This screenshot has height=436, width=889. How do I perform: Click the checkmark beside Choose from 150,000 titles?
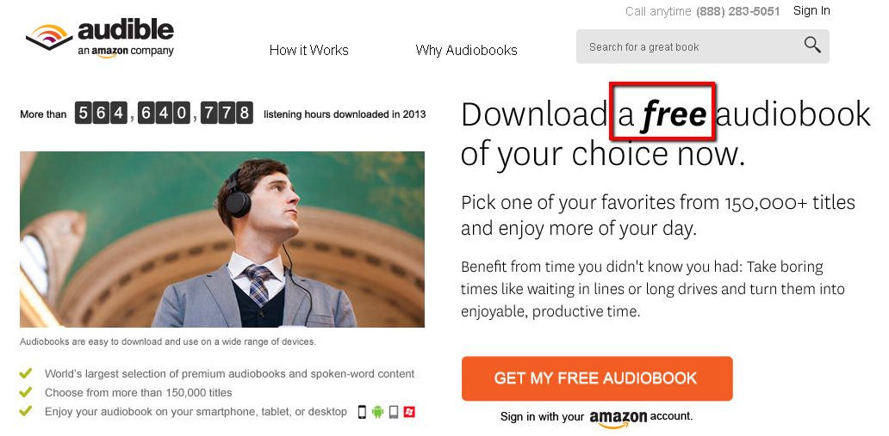tap(26, 392)
